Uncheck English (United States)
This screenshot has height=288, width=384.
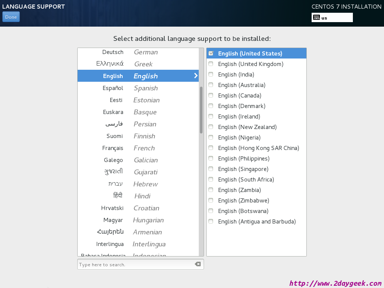tap(211, 53)
